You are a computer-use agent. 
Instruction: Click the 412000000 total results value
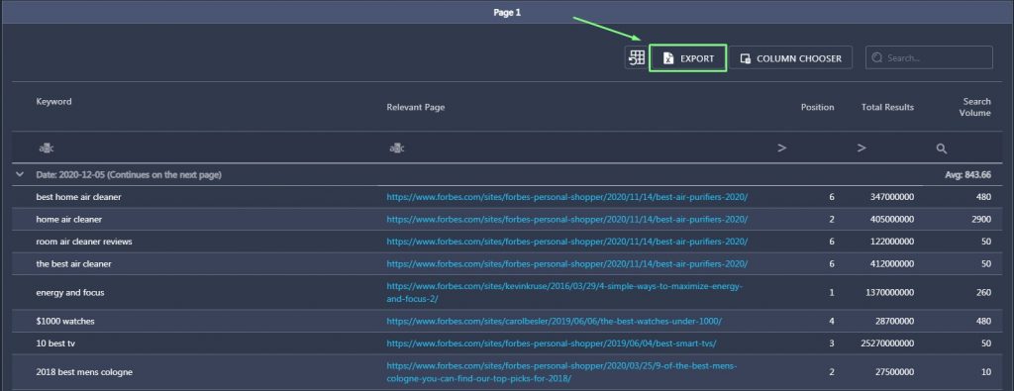click(892, 263)
